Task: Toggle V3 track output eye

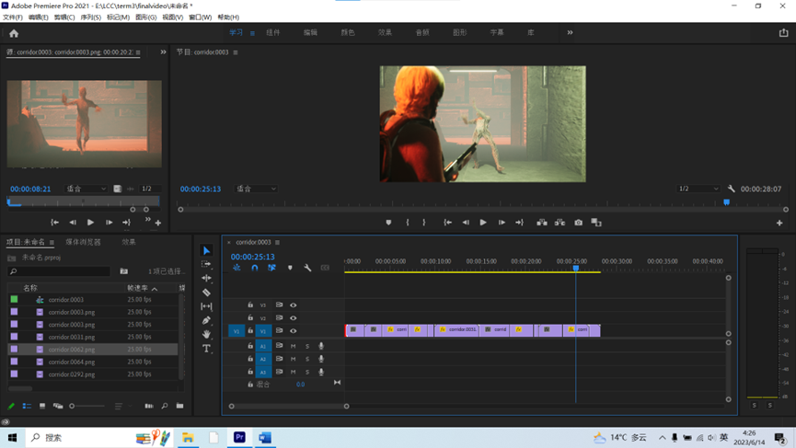Action: [293, 304]
